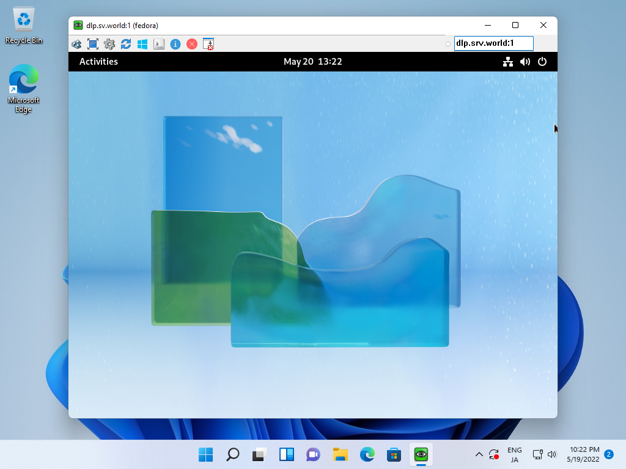Open the Recycle Bin desktop icon

(x=24, y=26)
